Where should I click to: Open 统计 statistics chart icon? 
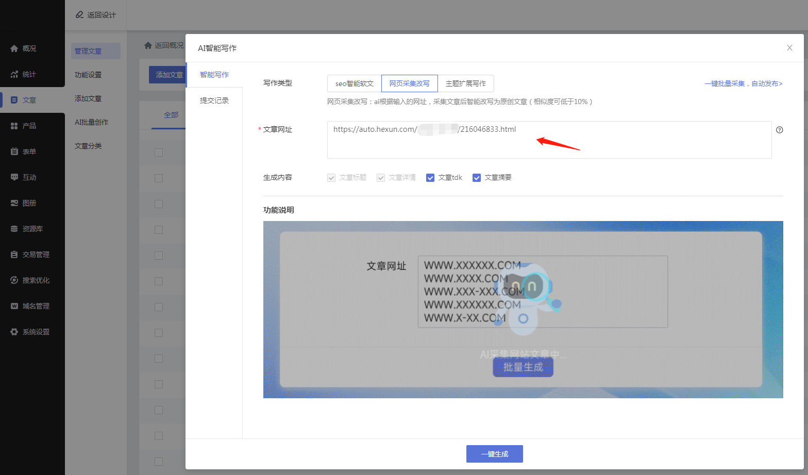(x=14, y=74)
